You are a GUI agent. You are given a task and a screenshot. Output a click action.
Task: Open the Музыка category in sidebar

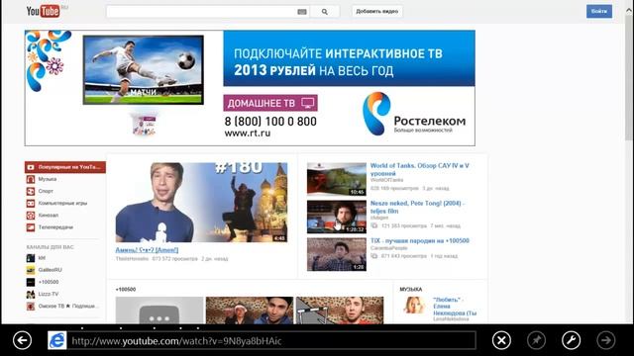[48, 179]
